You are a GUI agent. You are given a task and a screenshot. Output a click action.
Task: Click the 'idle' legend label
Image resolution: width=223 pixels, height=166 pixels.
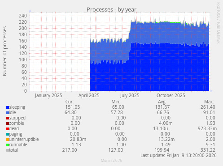click(x=13, y=112)
